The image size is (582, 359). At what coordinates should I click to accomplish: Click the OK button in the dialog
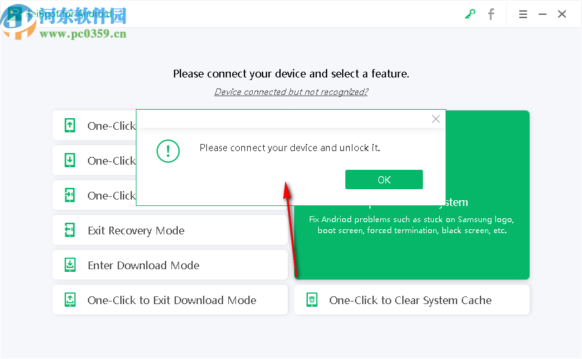click(x=383, y=179)
